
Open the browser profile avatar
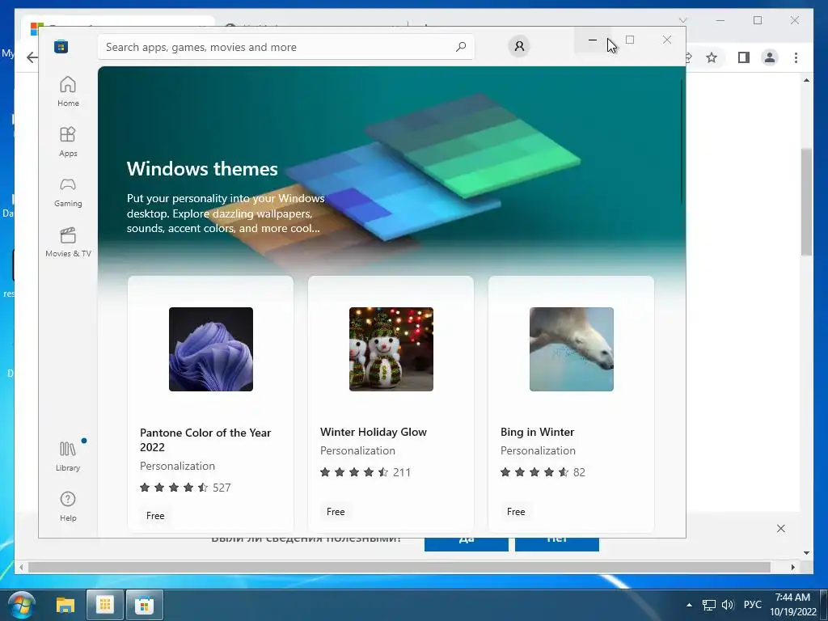point(770,57)
